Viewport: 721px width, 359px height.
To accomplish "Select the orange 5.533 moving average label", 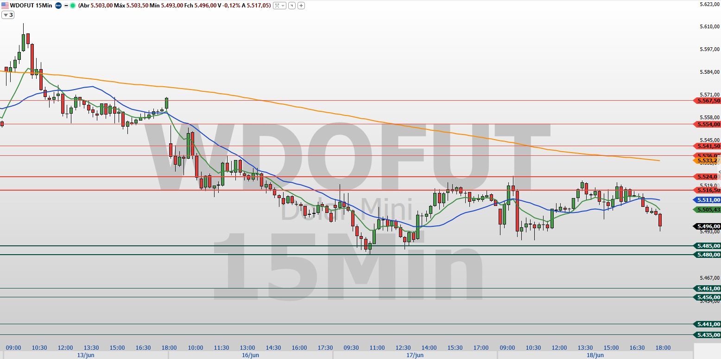I will 707,160.
